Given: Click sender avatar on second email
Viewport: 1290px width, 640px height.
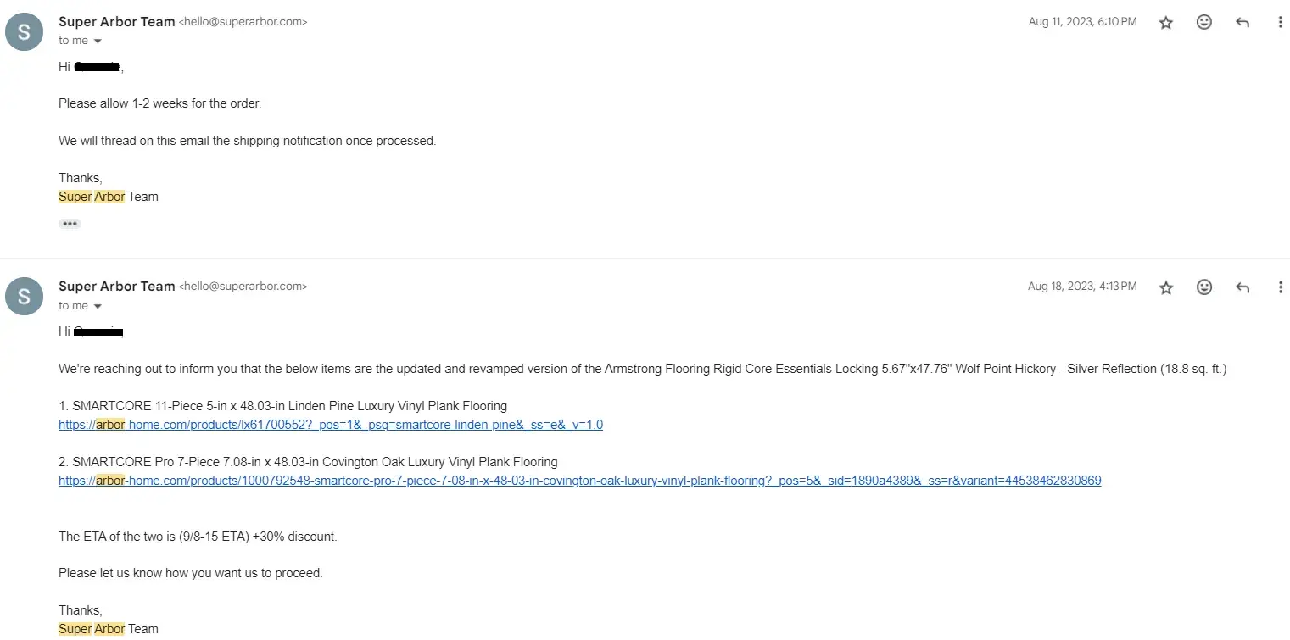Looking at the screenshot, I should (24, 297).
